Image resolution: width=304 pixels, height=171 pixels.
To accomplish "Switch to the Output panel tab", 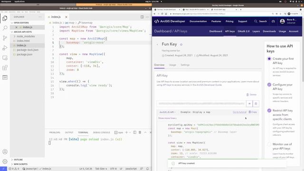I will pos(69,133).
